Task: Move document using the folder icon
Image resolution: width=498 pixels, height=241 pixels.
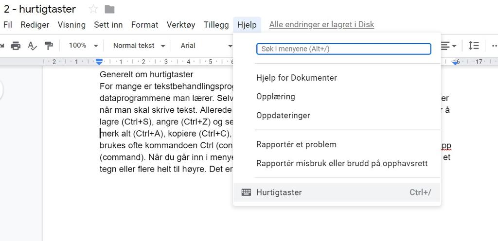Action: [109, 9]
